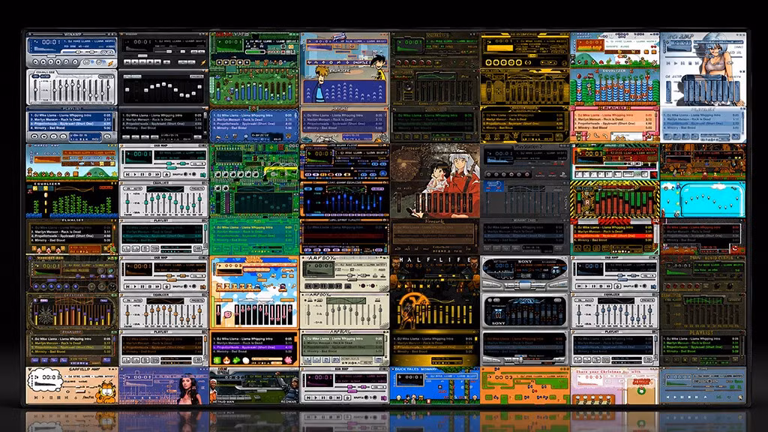This screenshot has width=768, height=432.
Task: Open PRESETS in blue-silver Winamp equalizer
Action: 106,76
